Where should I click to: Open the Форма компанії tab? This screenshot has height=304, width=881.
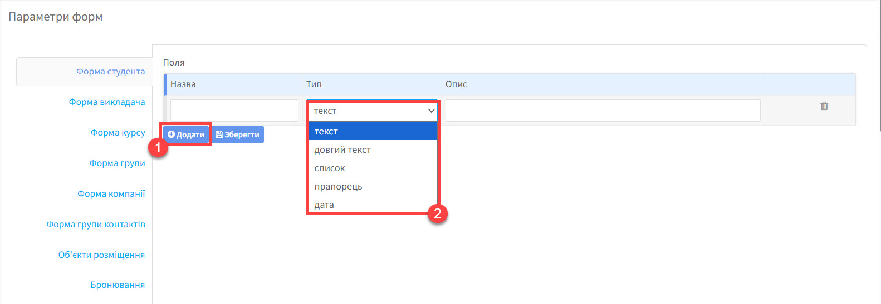[111, 194]
